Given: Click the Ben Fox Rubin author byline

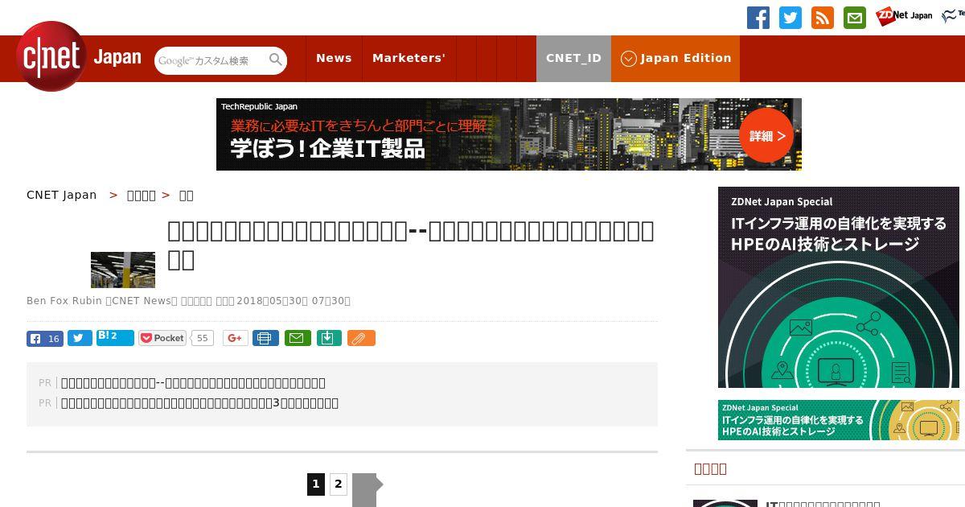Looking at the screenshot, I should click(x=64, y=301).
